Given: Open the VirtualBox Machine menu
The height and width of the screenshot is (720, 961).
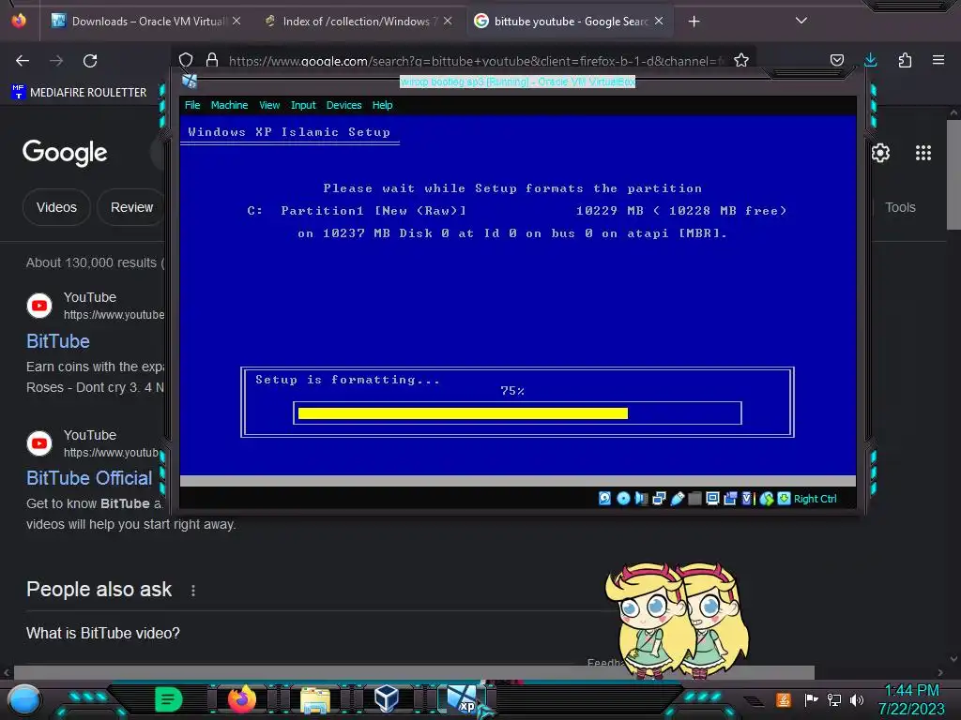Looking at the screenshot, I should [x=229, y=105].
